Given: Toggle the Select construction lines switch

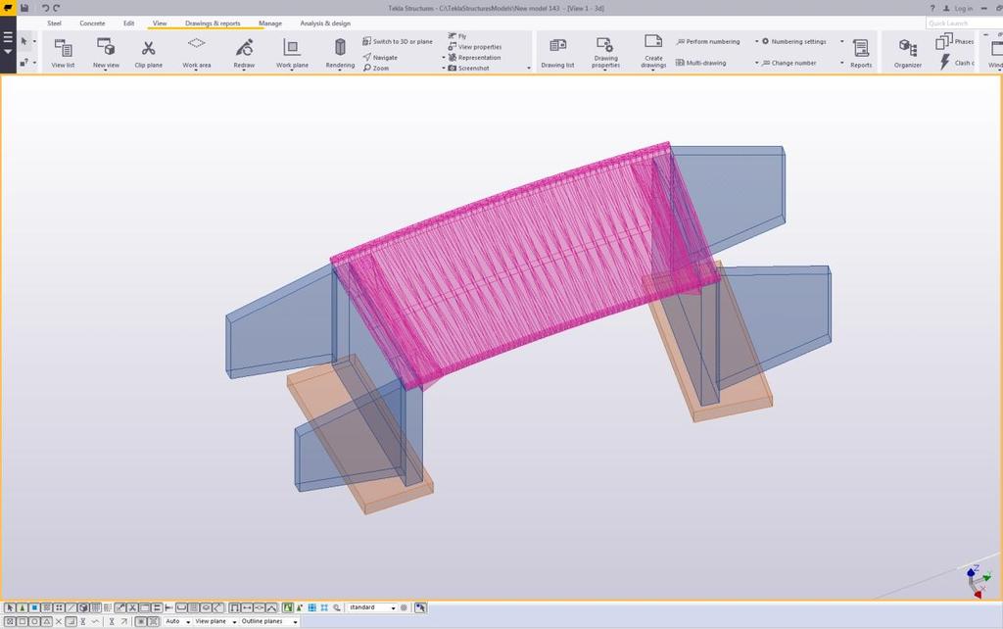Looking at the screenshot, I should click(x=71, y=607).
